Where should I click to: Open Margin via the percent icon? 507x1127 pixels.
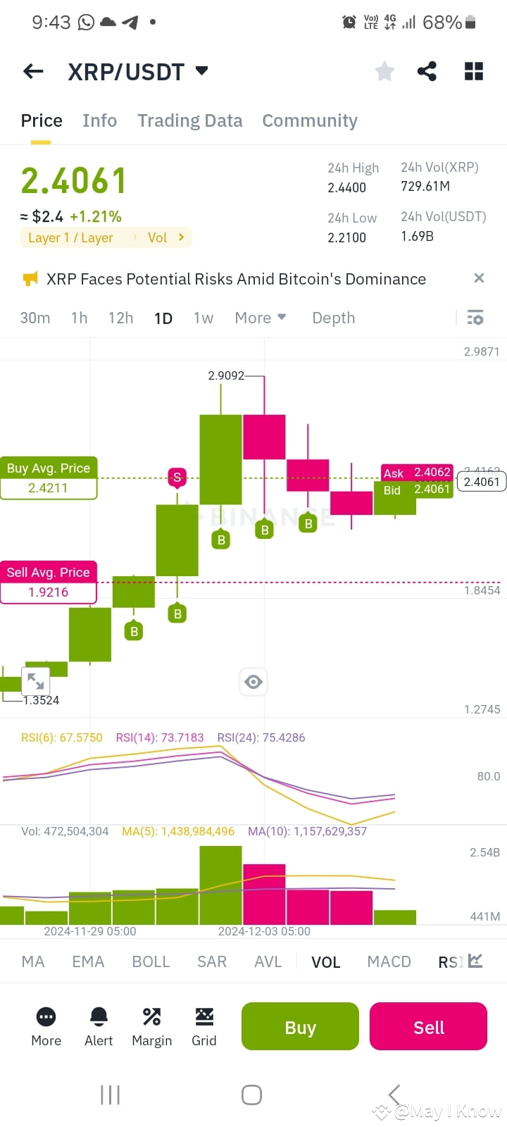click(x=151, y=1017)
